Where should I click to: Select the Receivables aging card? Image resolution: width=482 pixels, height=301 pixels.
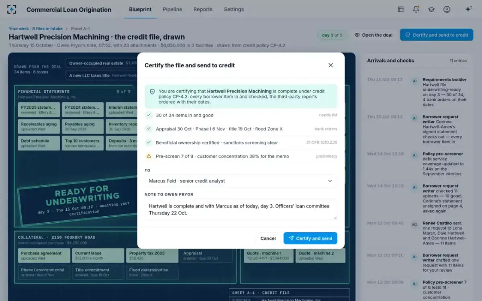tap(39, 126)
